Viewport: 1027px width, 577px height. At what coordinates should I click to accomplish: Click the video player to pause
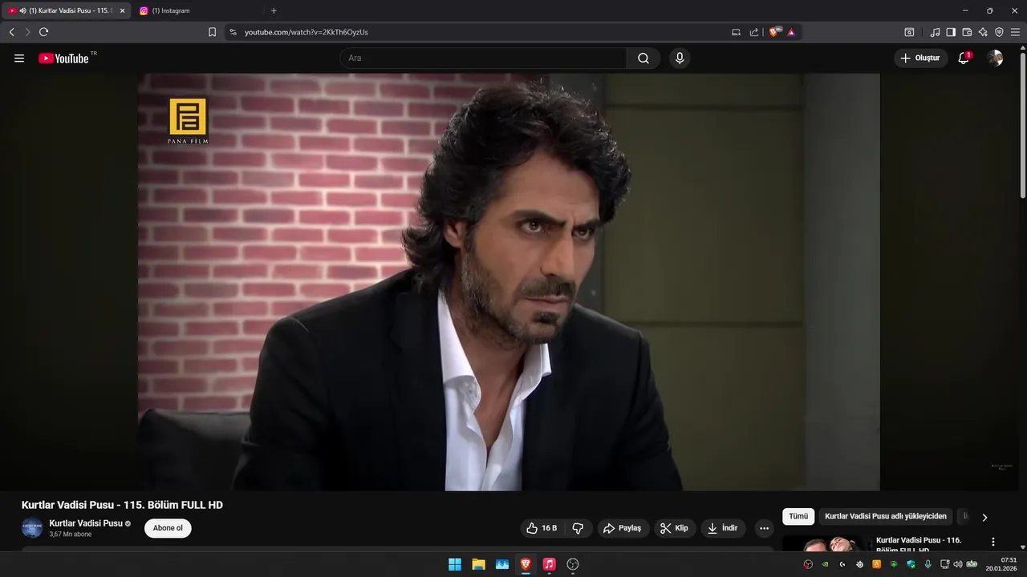[x=509, y=282]
